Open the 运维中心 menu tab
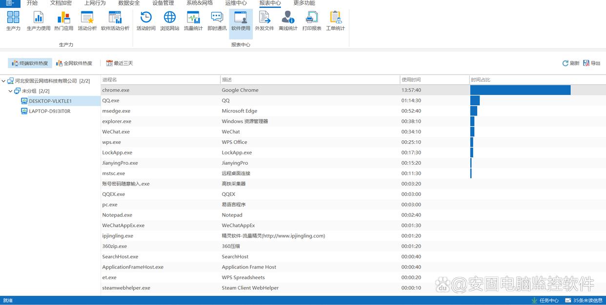 (x=236, y=3)
